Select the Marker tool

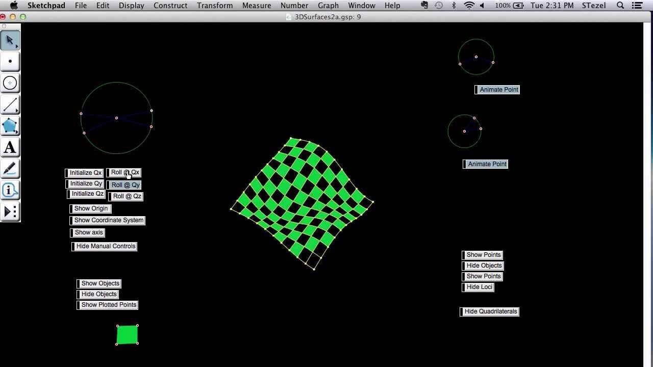click(x=10, y=169)
